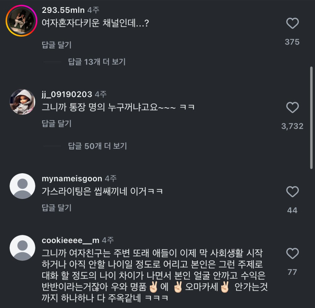The width and height of the screenshot is (315, 308).
Task: View the 3,732 likes count
Action: [x=292, y=126]
